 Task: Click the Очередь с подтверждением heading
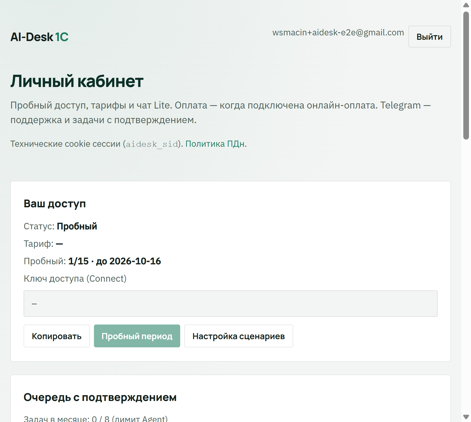(100, 397)
